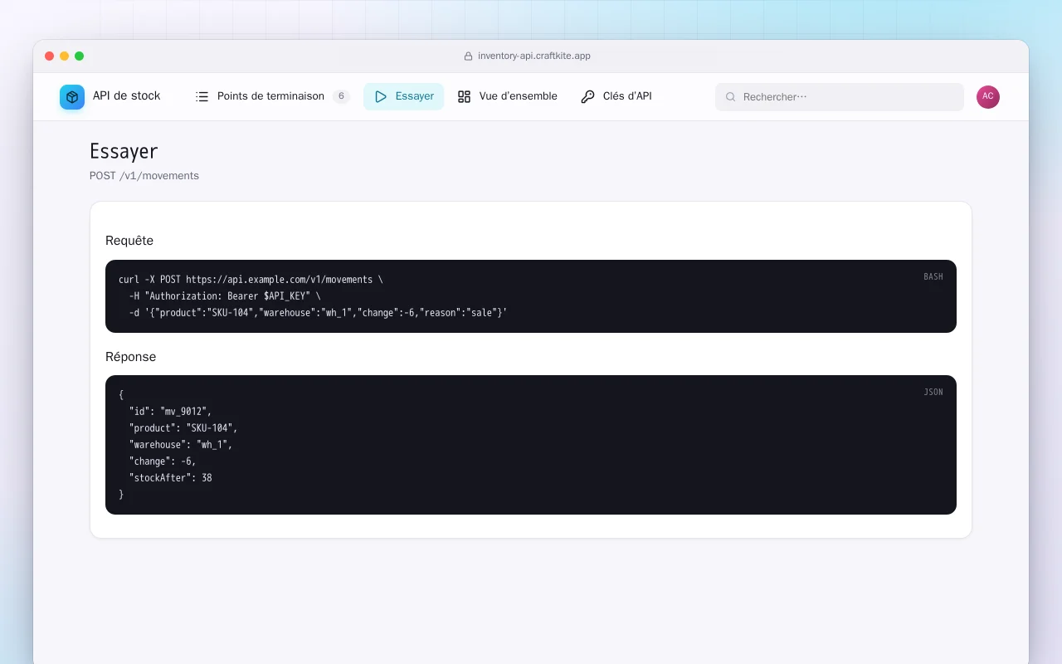1062x664 pixels.
Task: Click the API de stock cube logo
Action: tap(72, 97)
